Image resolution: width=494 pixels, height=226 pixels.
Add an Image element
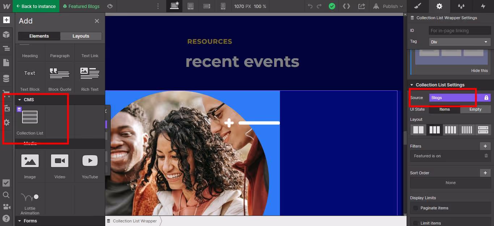[x=30, y=165]
